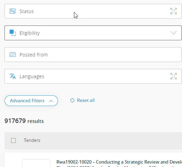
Task: Click the calendar icon in Posted from
Action: tap(12, 54)
